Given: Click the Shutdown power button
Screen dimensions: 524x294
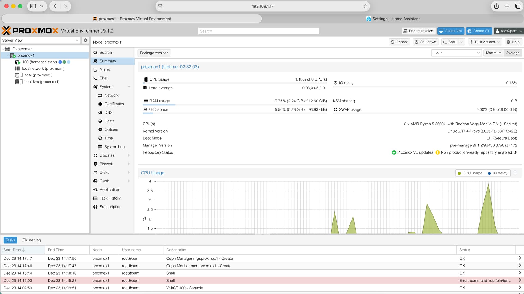Looking at the screenshot, I should pos(425,42).
